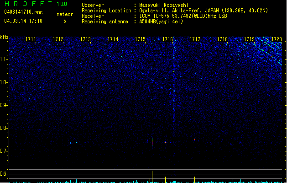Viewport: 287px width, 183px height.
Task: Click the kHz axis unit label
Action: [4, 37]
